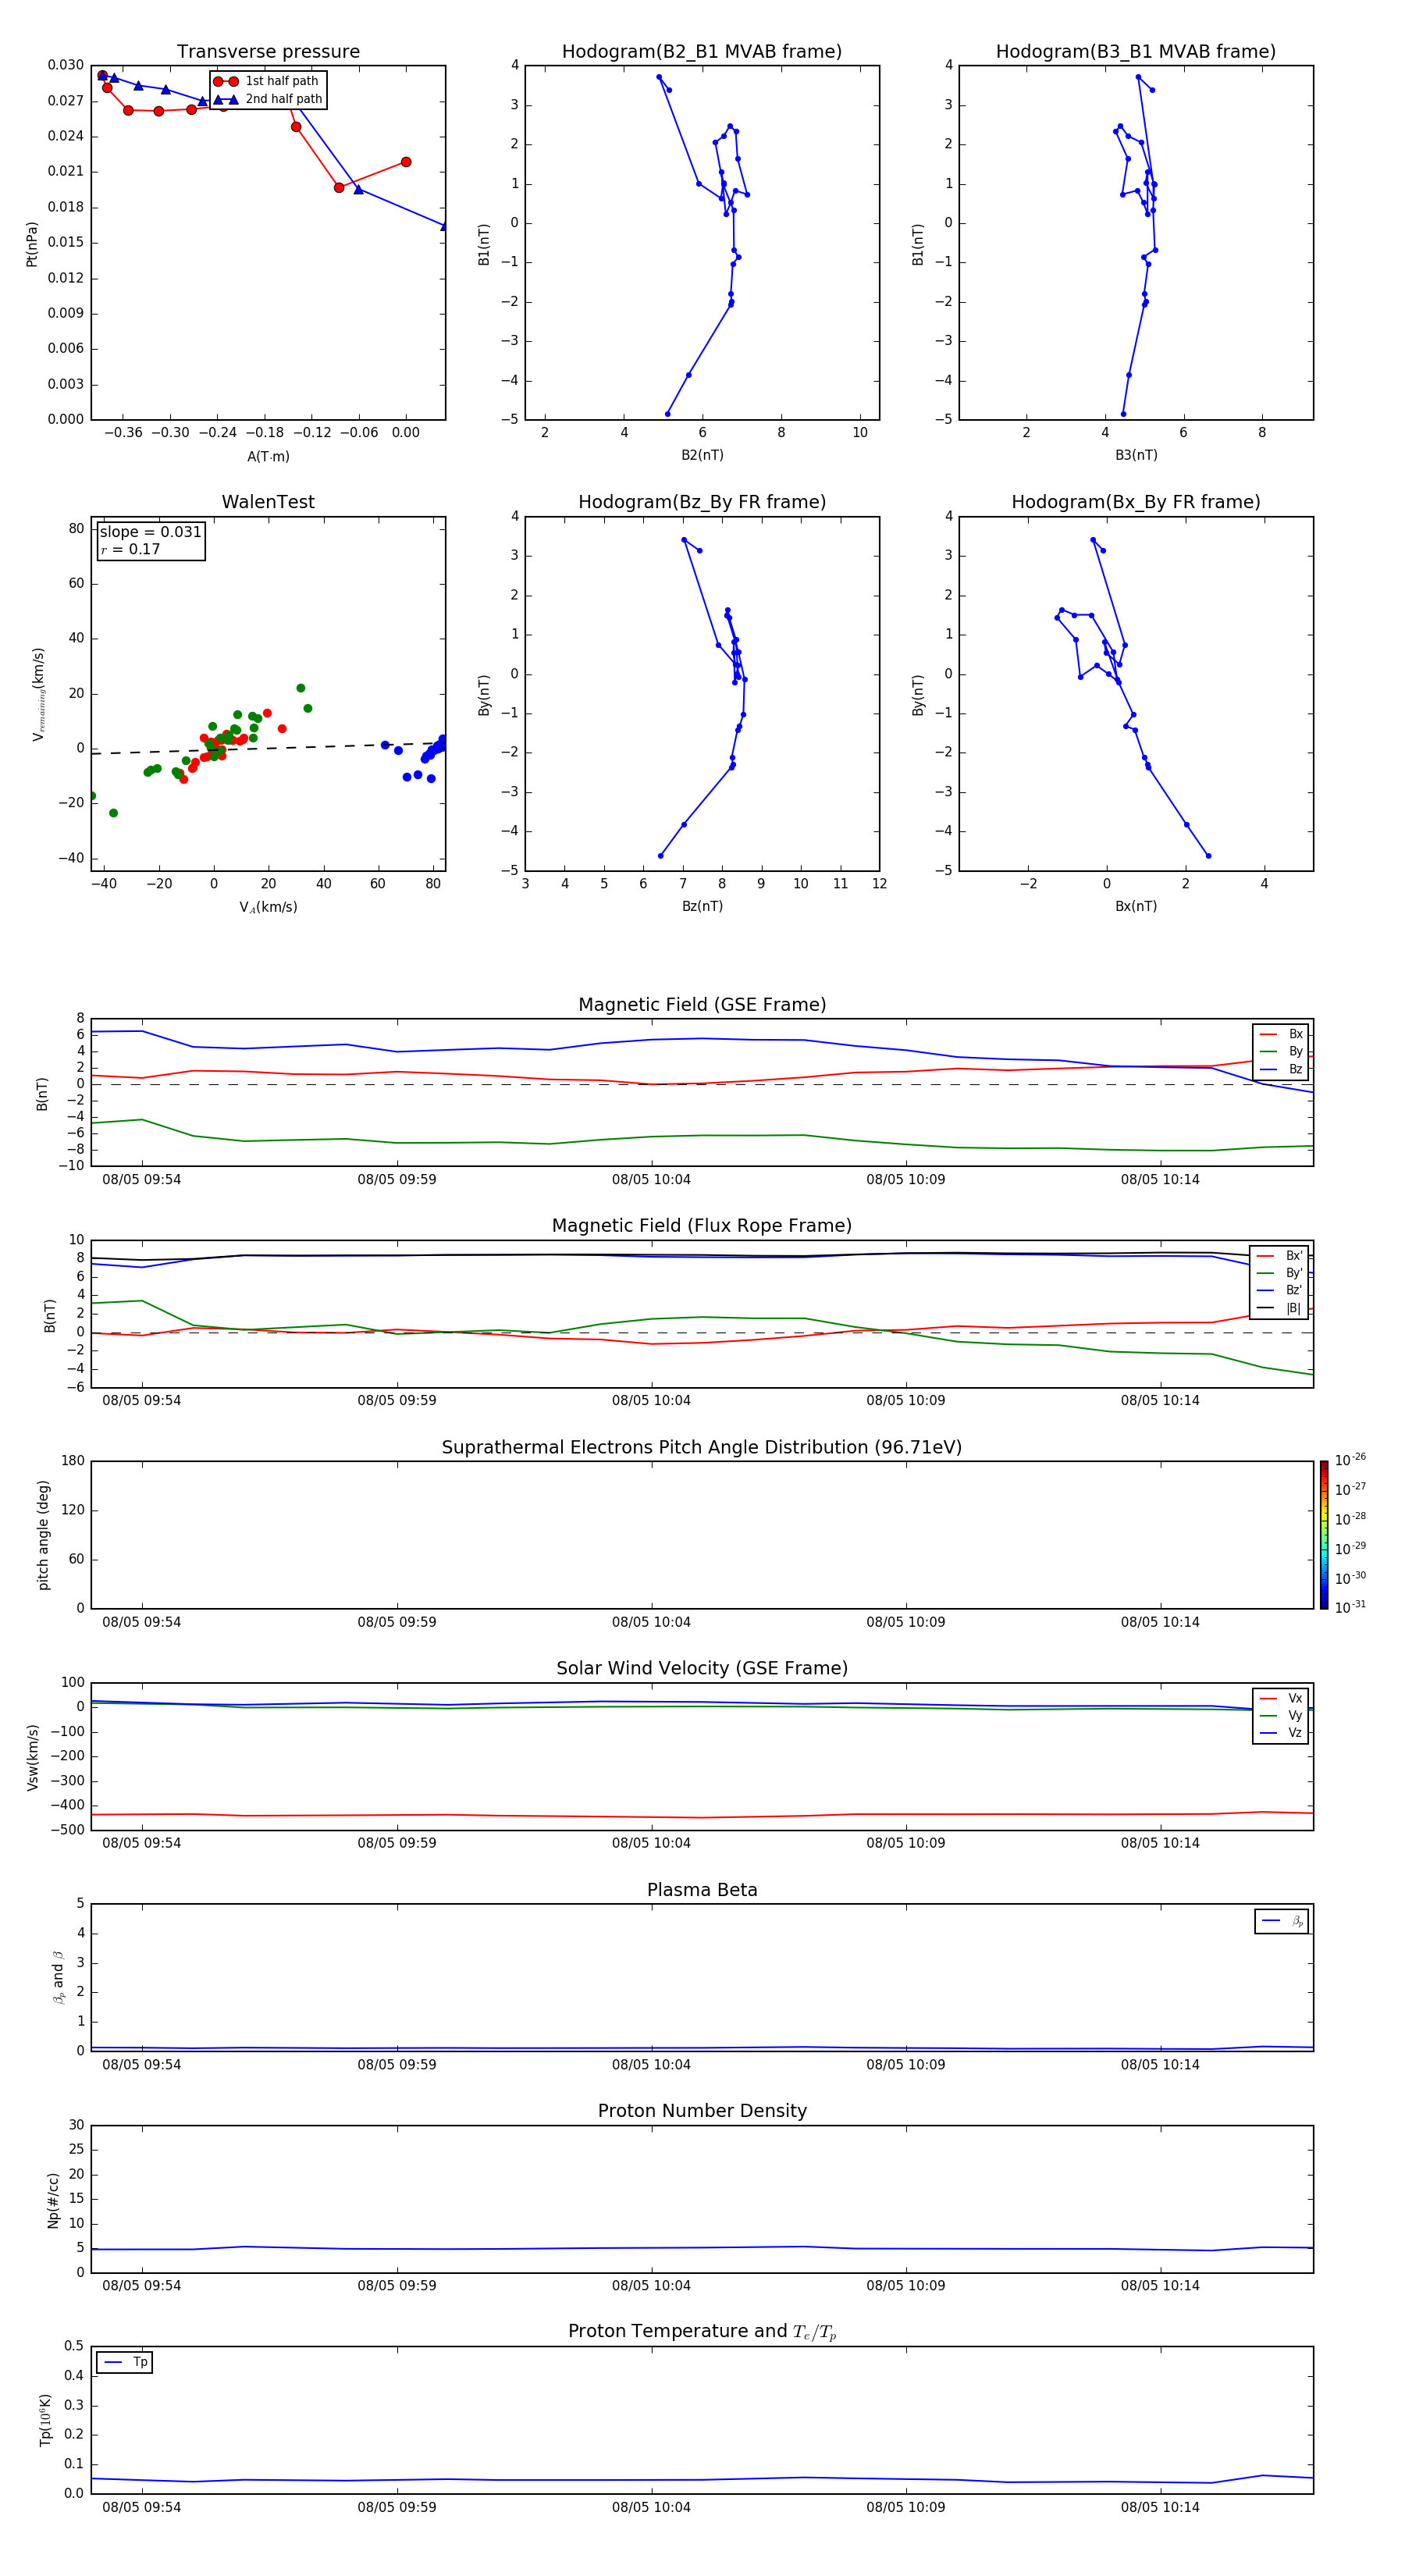
Task: Click the 'Hodogram(Bz_By FR frame)' title
Action: tap(702, 502)
